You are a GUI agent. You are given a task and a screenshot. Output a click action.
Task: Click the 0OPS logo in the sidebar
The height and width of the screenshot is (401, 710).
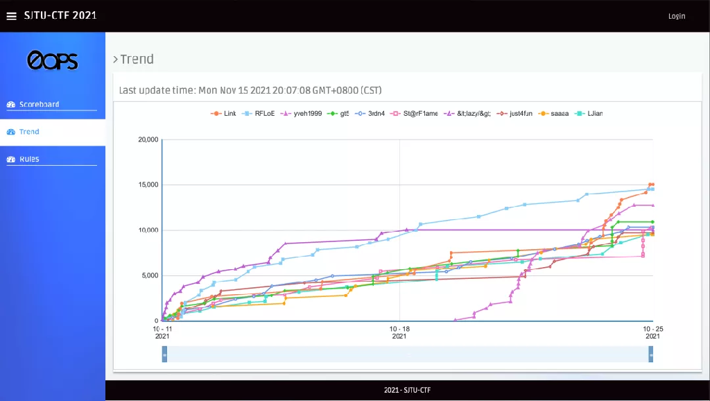pos(53,61)
